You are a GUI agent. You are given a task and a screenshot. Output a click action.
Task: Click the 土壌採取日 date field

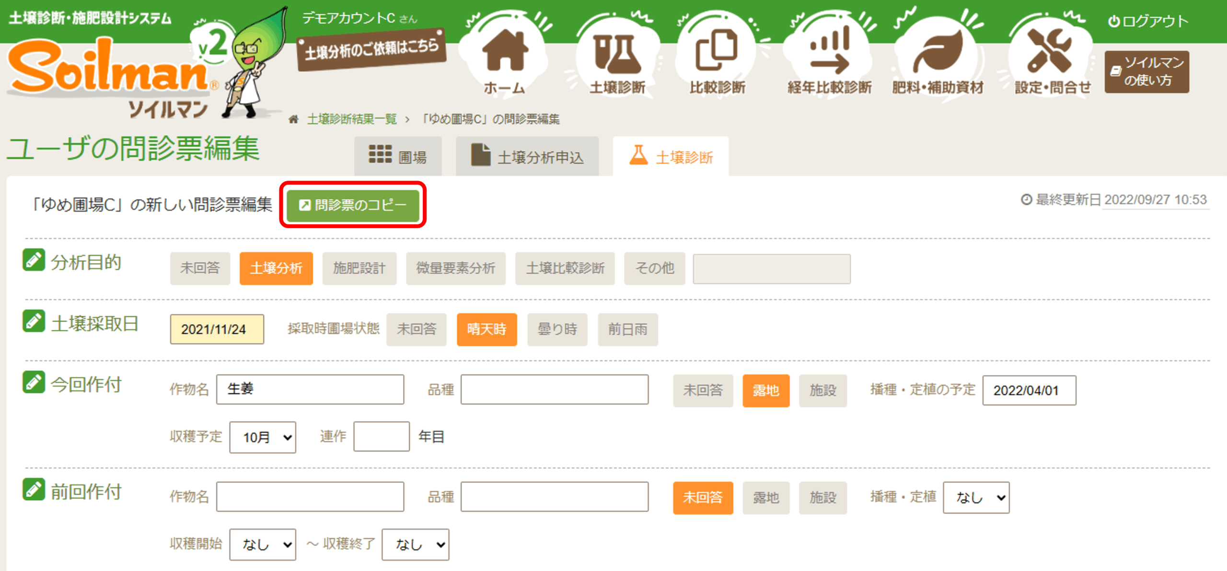point(217,329)
